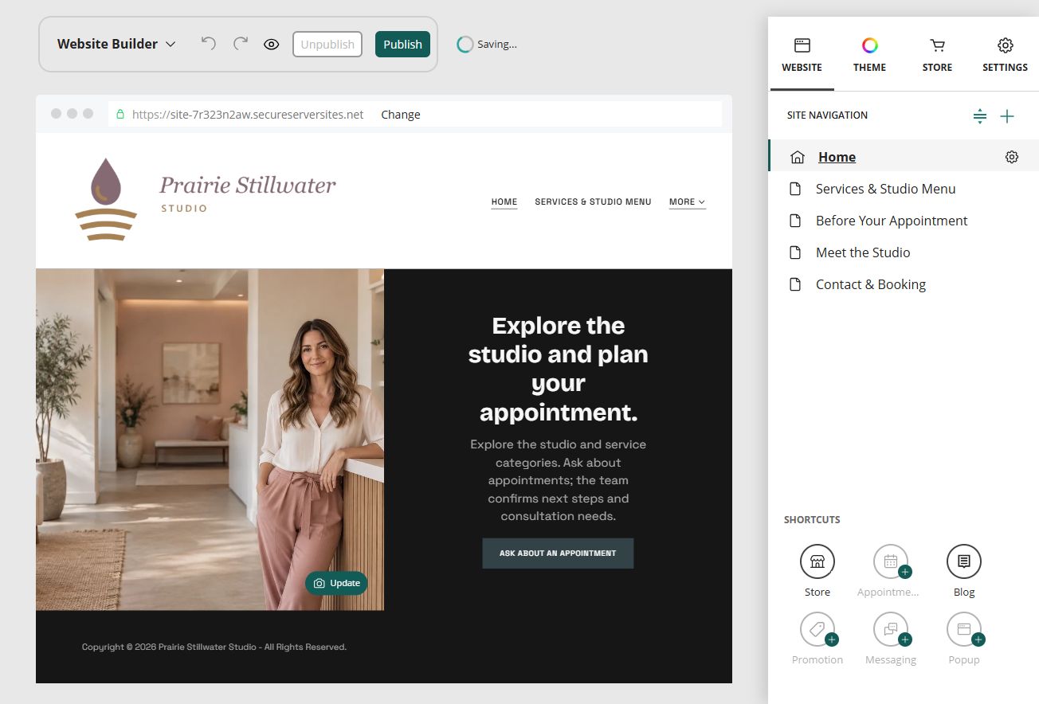Screen dimensions: 1039x704
Task: Switch to the STORE tab
Action: (937, 56)
